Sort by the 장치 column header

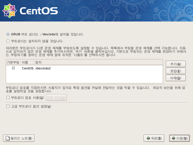[x=98, y=62]
